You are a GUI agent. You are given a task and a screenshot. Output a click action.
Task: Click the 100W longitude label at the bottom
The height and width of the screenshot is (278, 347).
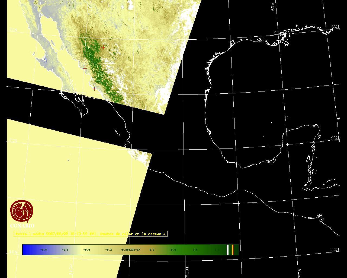click(x=187, y=272)
